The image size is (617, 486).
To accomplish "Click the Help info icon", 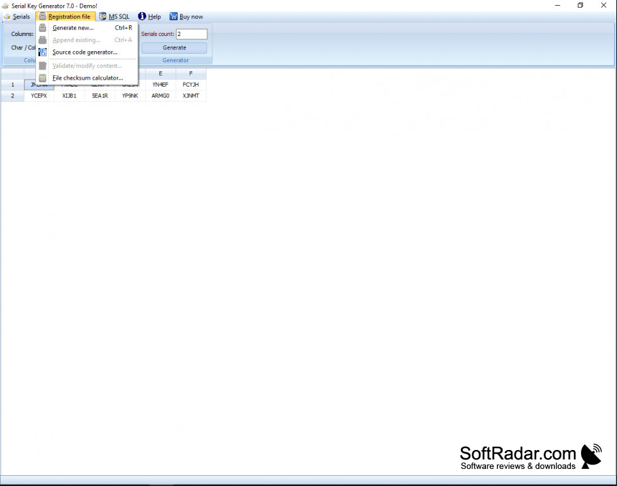I will click(142, 16).
